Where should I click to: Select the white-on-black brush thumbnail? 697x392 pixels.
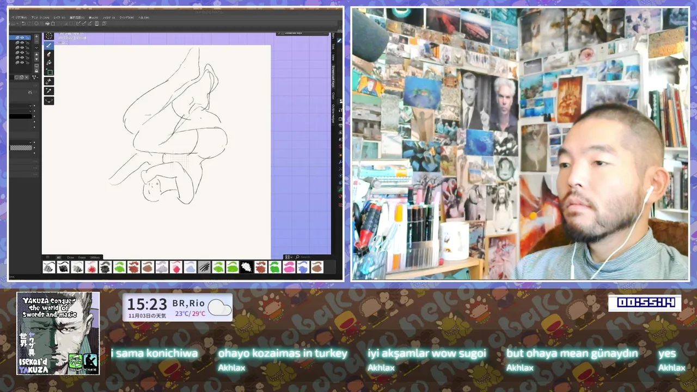(246, 267)
